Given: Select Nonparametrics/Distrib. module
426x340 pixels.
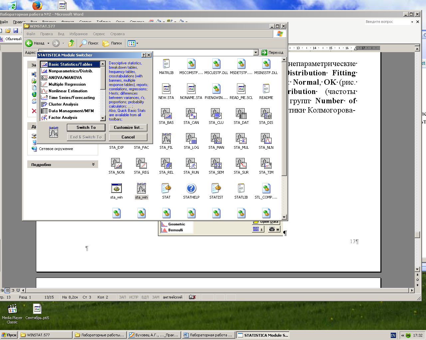Looking at the screenshot, I should (x=70, y=71).
